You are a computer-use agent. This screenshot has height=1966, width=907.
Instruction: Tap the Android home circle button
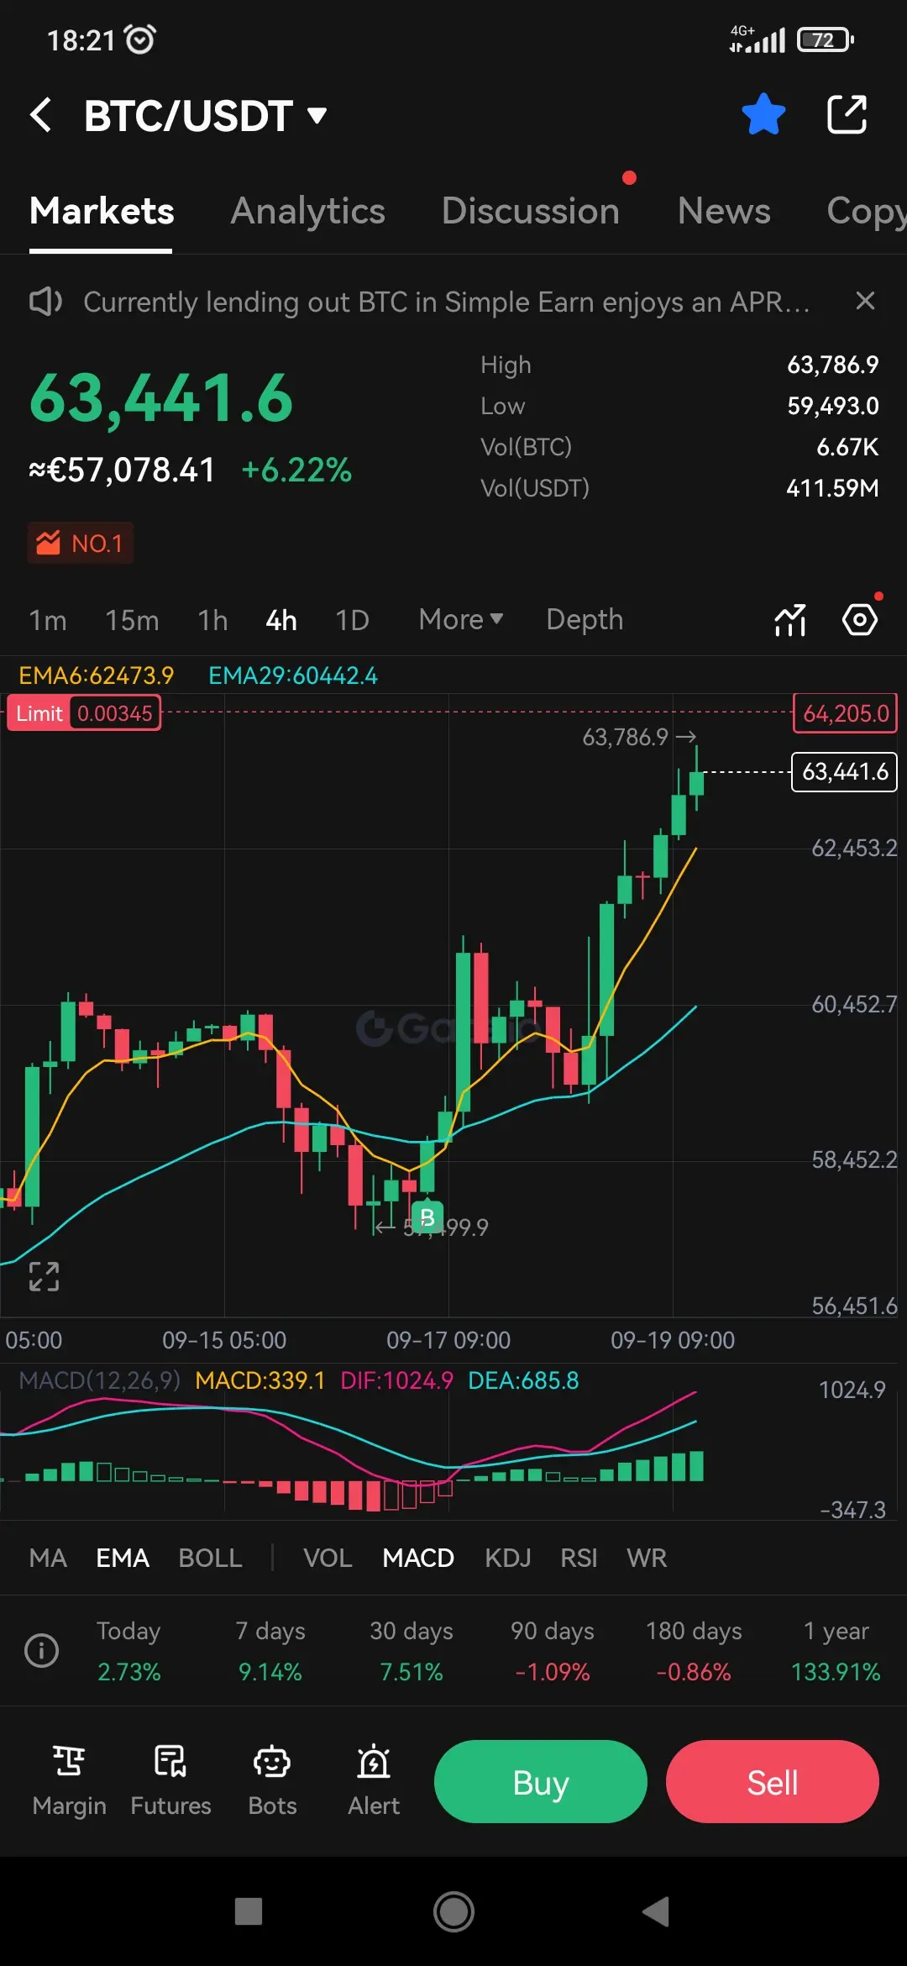pyautogui.click(x=453, y=1911)
